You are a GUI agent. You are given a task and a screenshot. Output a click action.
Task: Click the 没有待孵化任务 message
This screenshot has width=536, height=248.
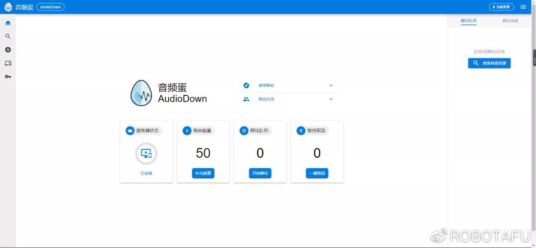coord(489,52)
